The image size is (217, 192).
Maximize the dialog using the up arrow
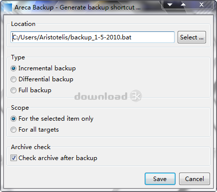click(x=183, y=4)
